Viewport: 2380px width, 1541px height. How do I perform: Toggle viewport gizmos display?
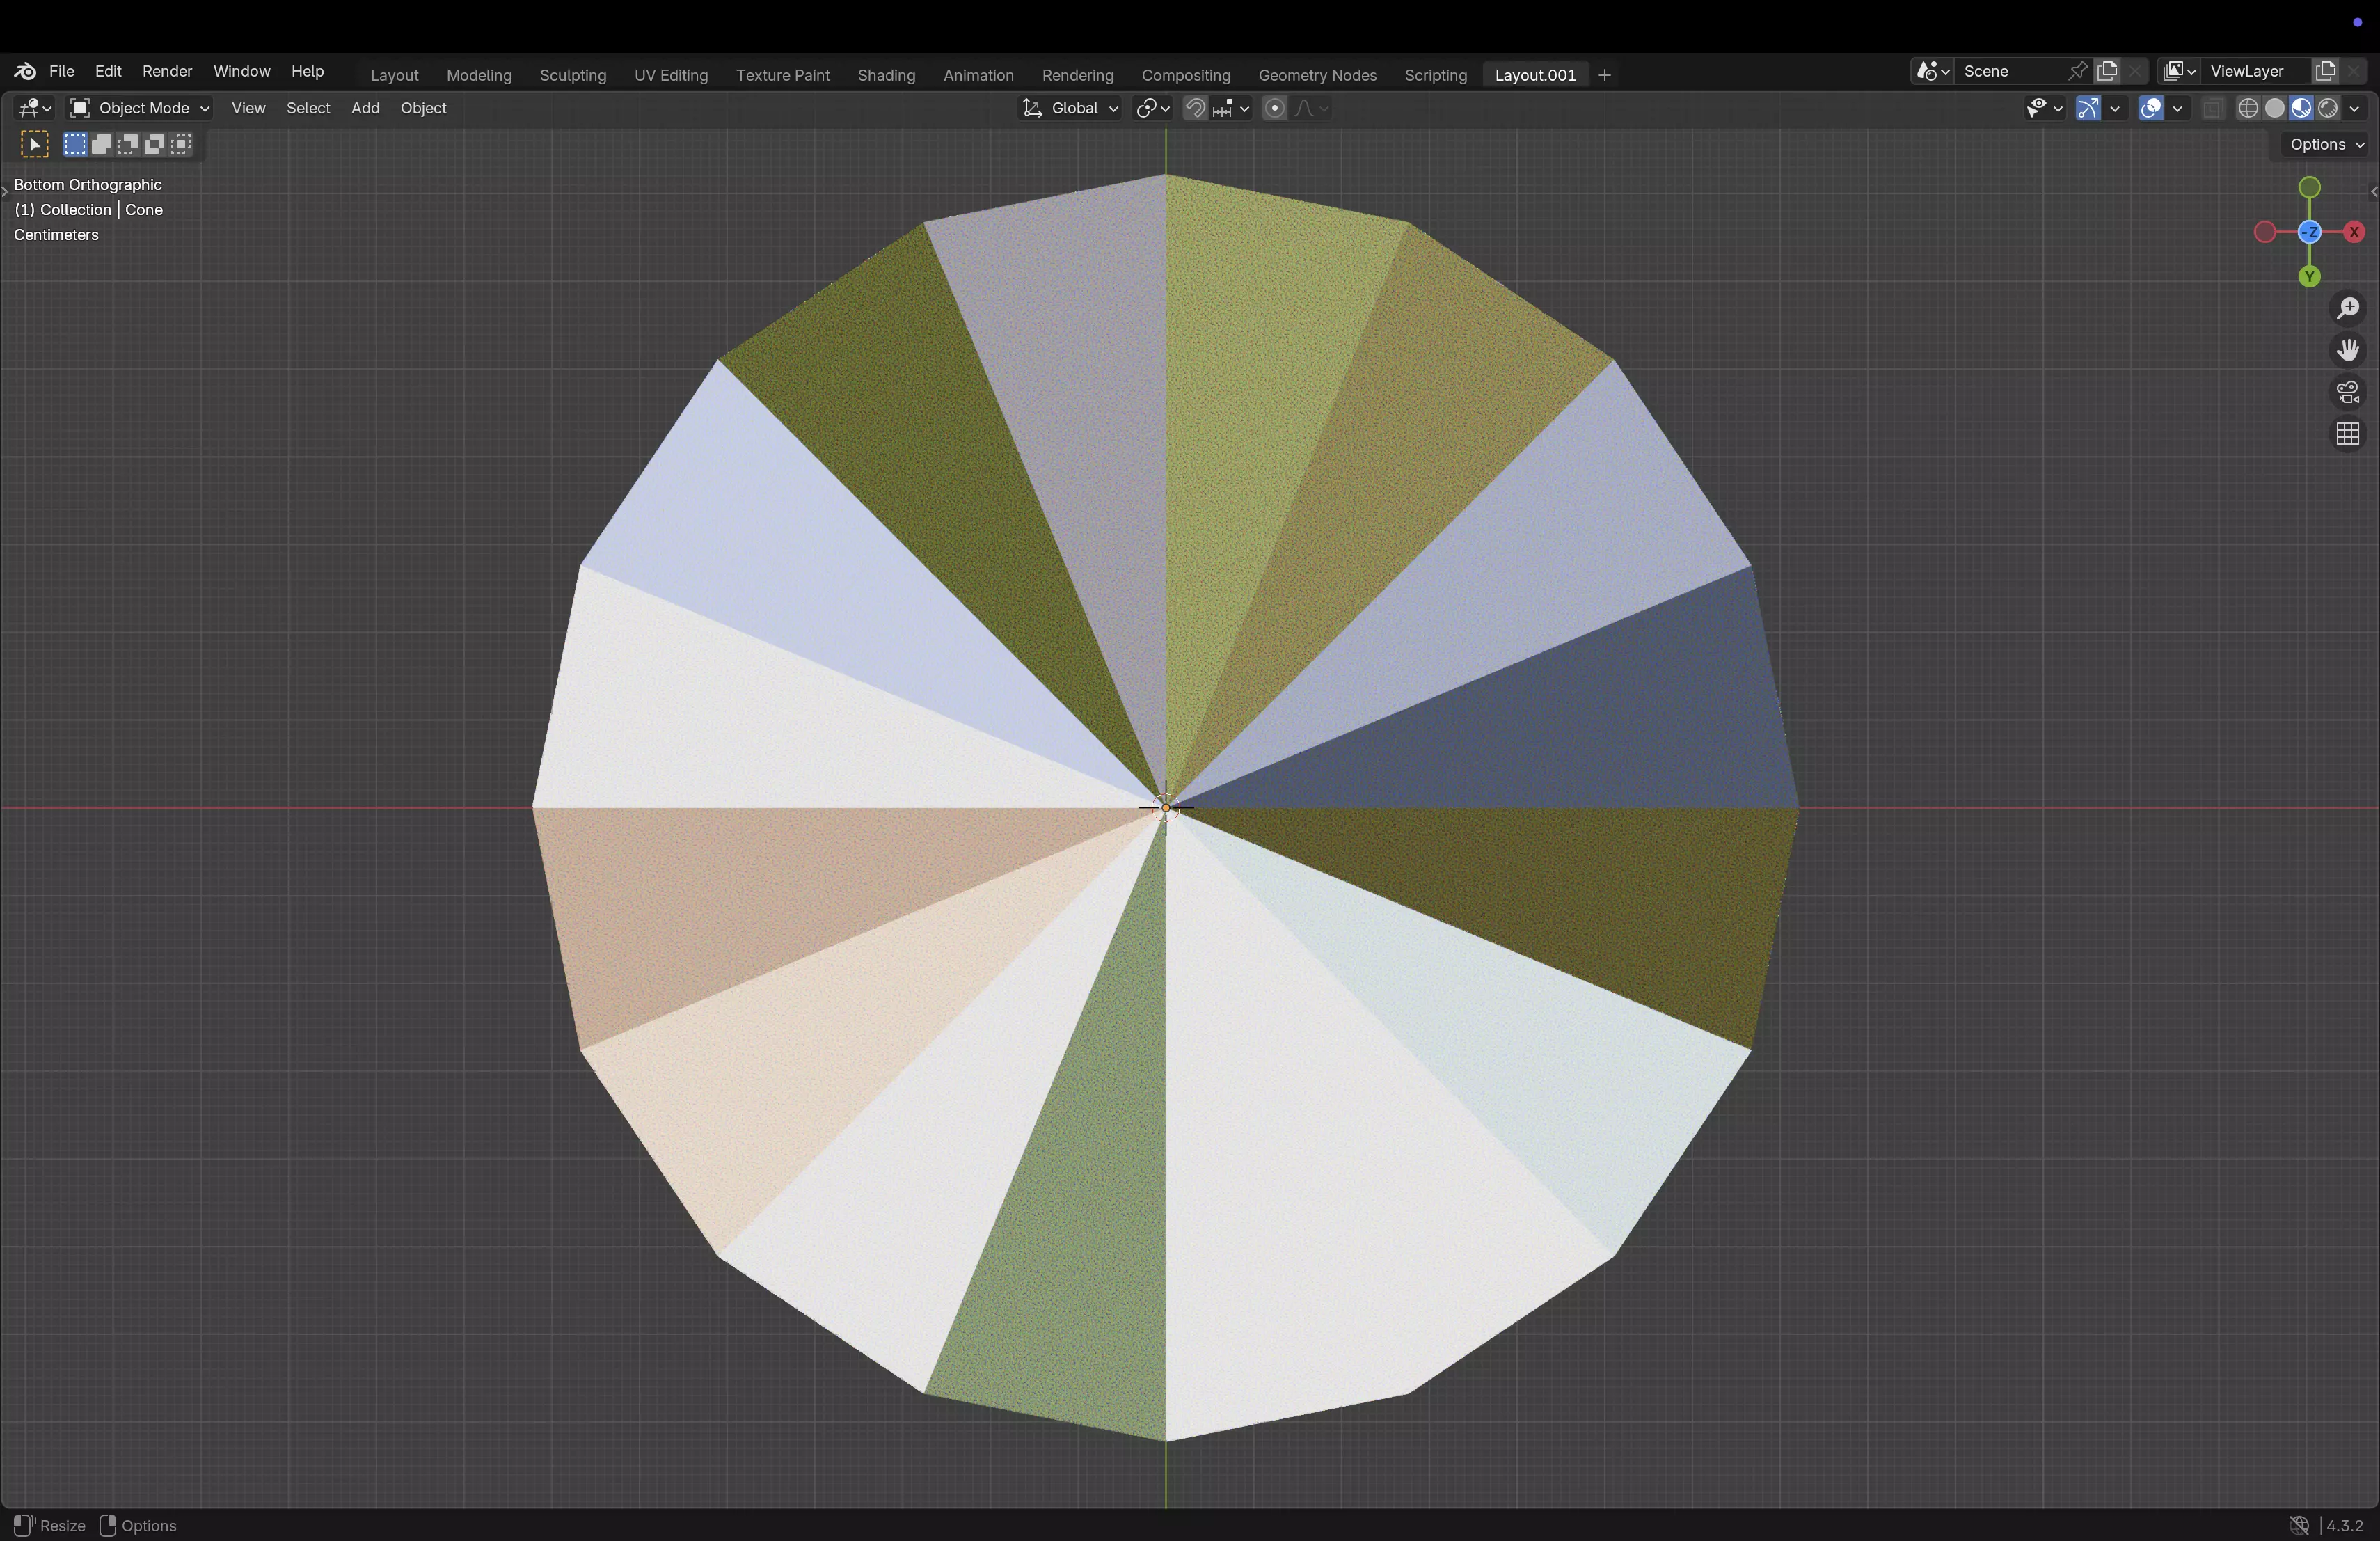(x=2088, y=108)
